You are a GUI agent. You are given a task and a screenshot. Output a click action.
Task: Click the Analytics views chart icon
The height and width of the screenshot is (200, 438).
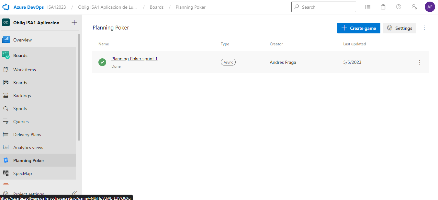6,147
